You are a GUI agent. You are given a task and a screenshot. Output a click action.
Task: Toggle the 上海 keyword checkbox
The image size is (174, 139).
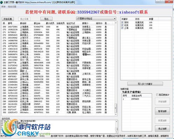[x=122, y=28]
